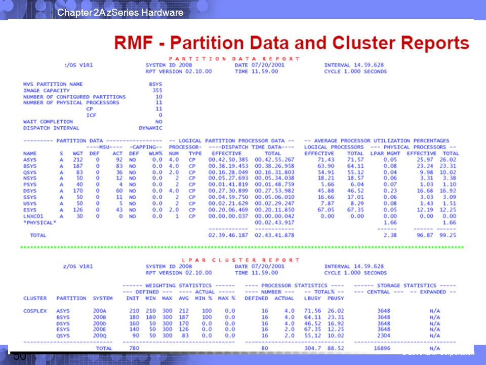Select the "LBUSY" column header
Screen dimensions: 486x365
pyautogui.click(x=312, y=298)
